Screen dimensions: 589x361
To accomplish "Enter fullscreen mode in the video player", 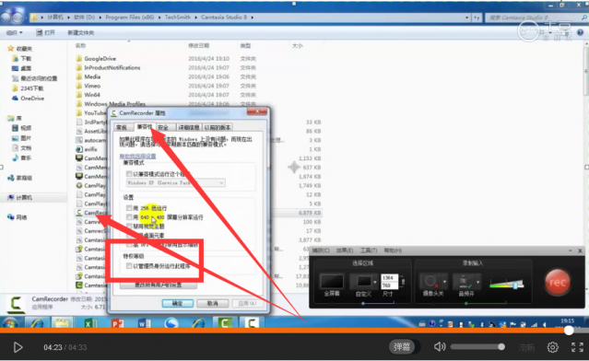I will click(577, 347).
